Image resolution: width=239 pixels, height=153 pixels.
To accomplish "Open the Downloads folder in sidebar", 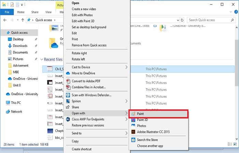I will tap(20, 46).
